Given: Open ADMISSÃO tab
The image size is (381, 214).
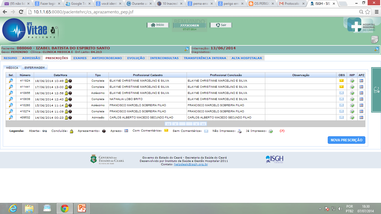Looking at the screenshot, I should 31,58.
